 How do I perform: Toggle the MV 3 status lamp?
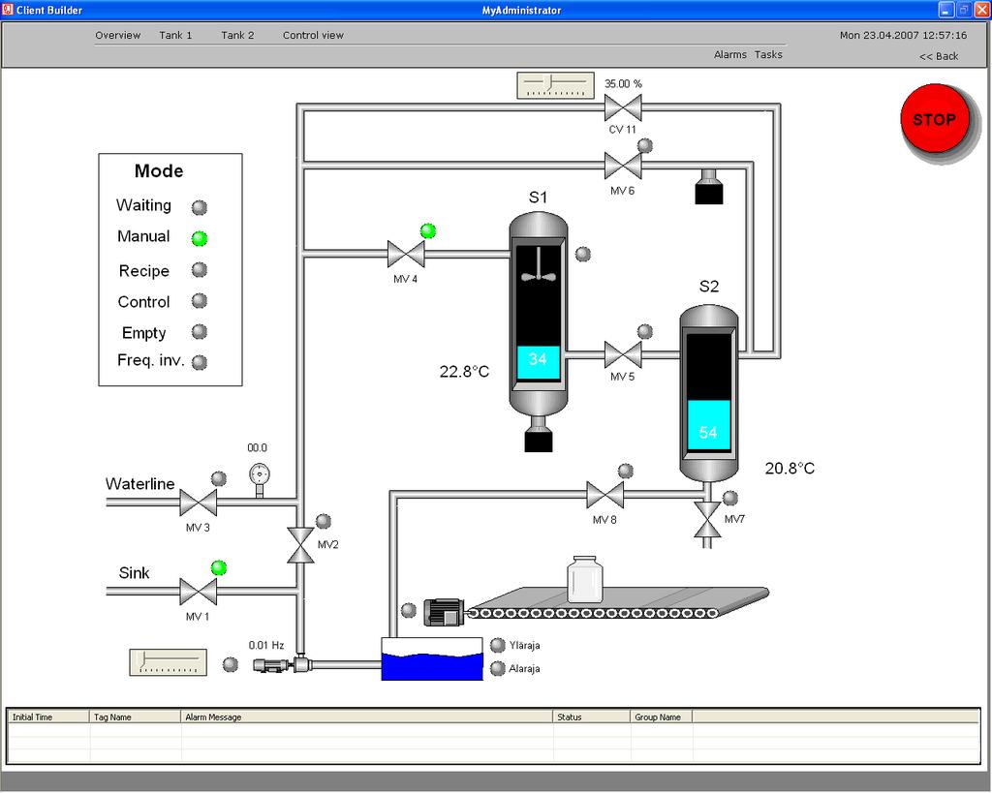(x=219, y=478)
